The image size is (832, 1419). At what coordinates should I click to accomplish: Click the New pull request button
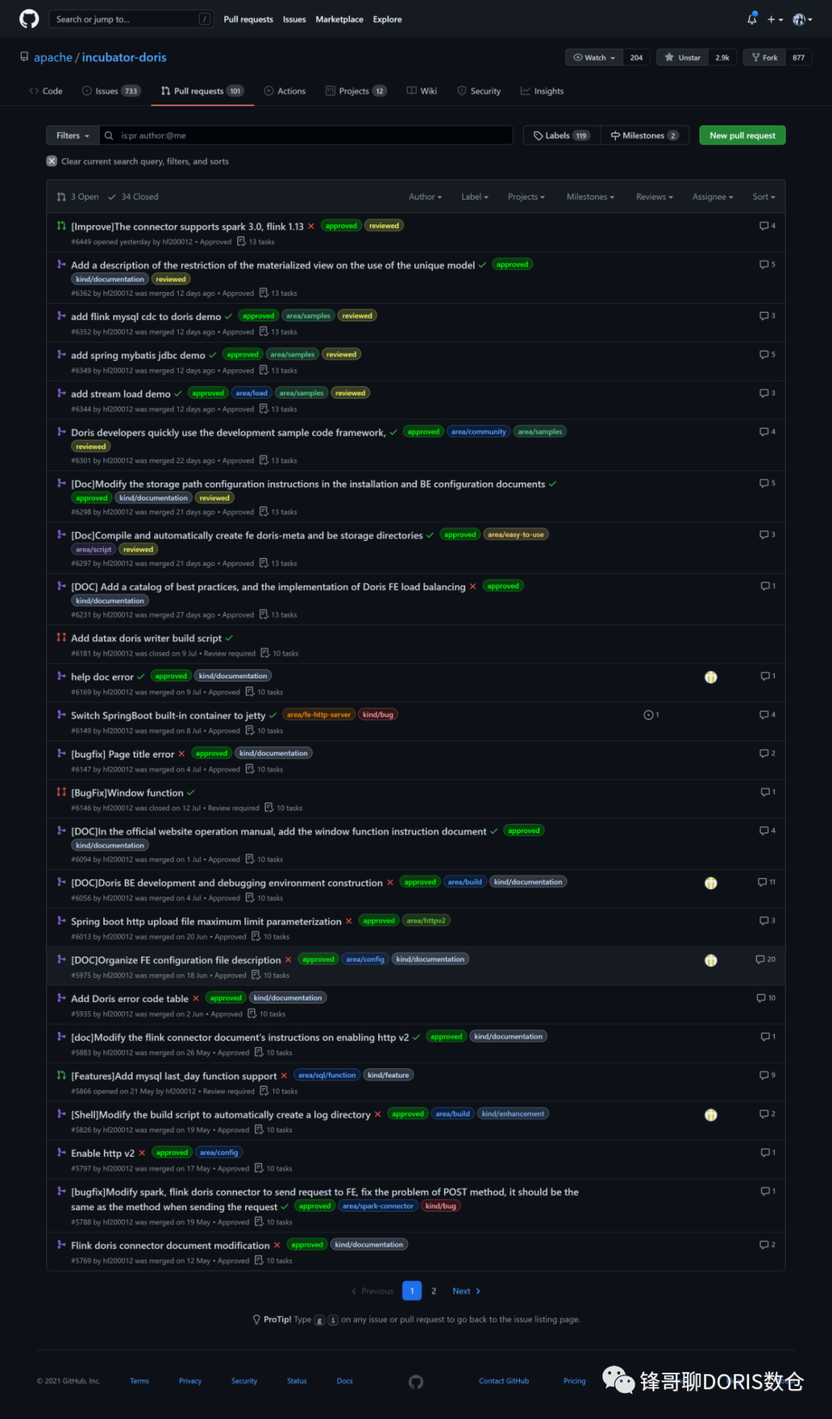(x=742, y=136)
